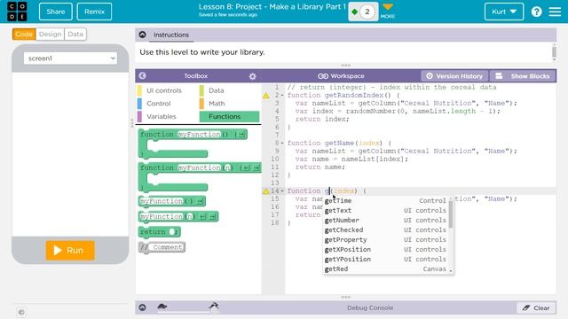Choose getText from autocomplete list
Image resolution: width=568 pixels, height=319 pixels.
point(385,211)
